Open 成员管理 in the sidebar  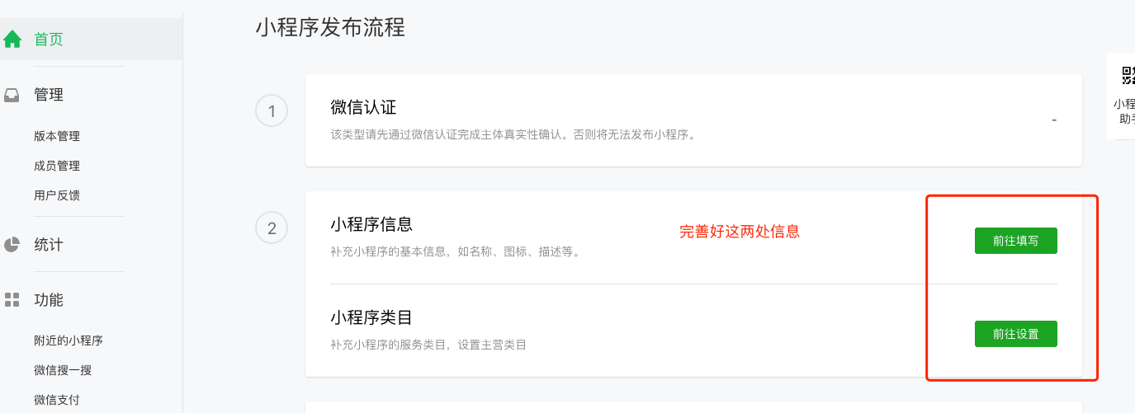(x=57, y=166)
